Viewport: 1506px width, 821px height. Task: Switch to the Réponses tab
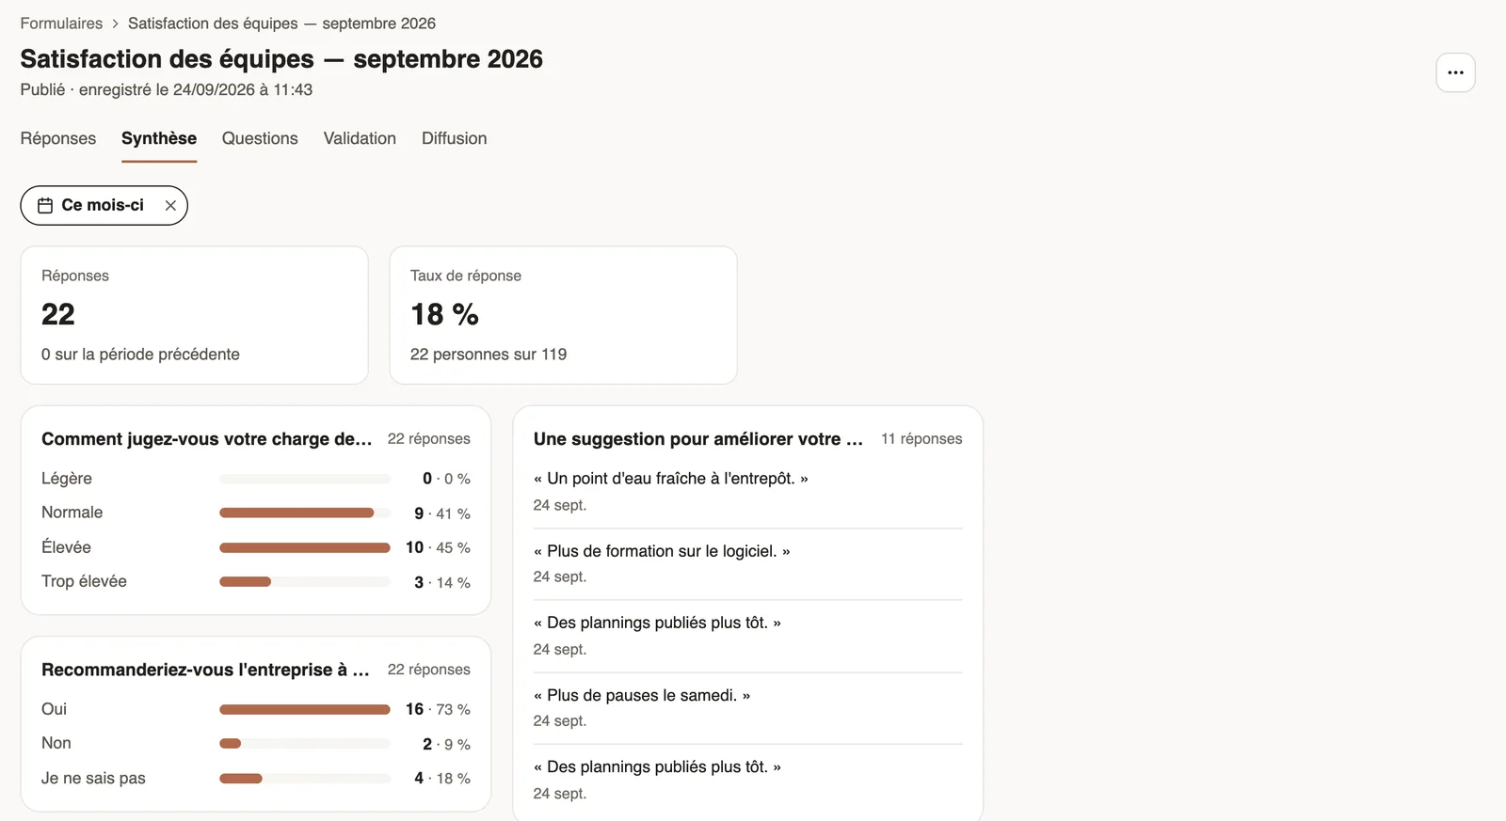coord(58,138)
